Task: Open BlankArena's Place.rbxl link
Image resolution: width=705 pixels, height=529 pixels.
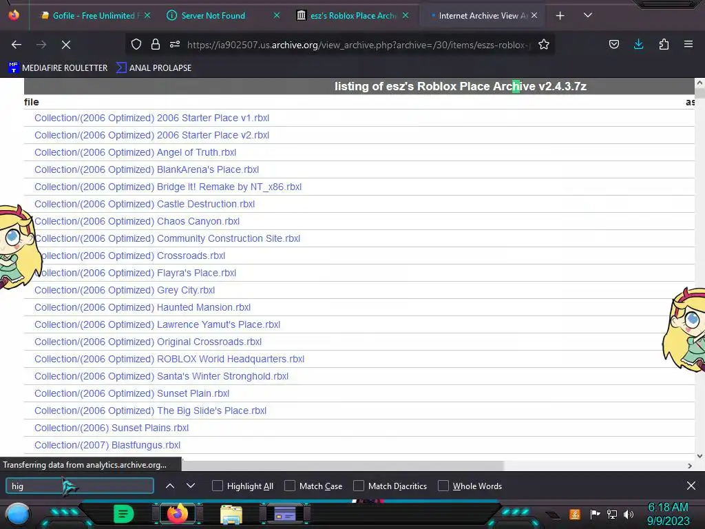Action: click(147, 169)
